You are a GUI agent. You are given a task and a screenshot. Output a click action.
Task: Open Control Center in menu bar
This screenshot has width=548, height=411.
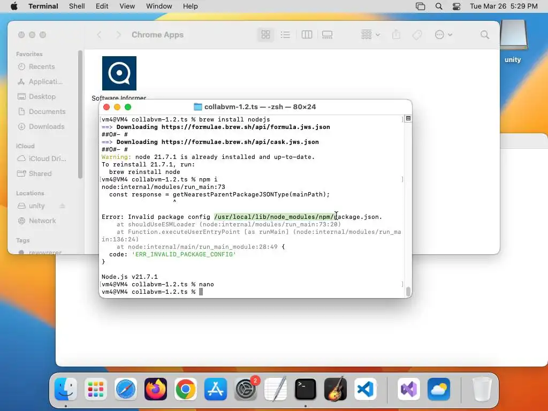click(x=456, y=6)
